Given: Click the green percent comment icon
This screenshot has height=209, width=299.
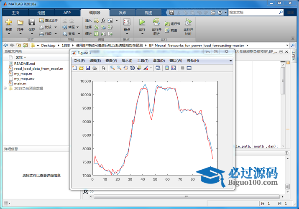Looking at the screenshot, I should point(96,27).
